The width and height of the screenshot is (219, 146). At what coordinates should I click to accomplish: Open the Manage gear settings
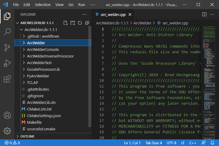coord(7,131)
